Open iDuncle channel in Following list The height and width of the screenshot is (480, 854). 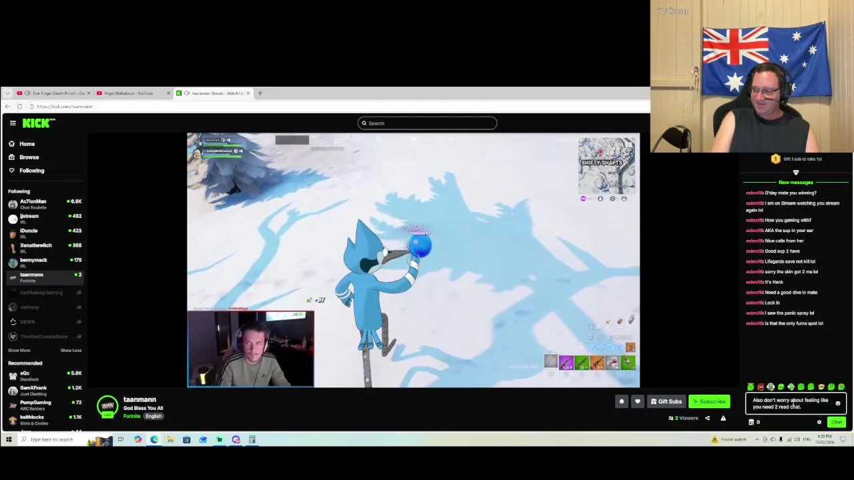pos(44,233)
